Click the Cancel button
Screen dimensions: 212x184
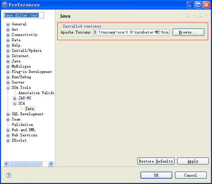click(x=191, y=175)
